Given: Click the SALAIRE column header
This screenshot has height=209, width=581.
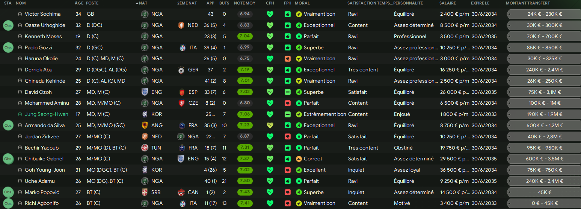Looking at the screenshot, I should 448,3.
